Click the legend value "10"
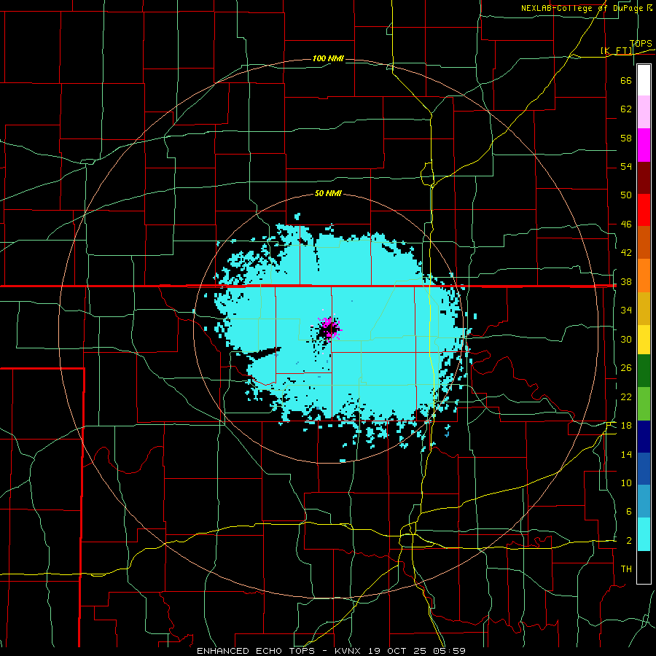656x656 pixels. click(x=626, y=483)
